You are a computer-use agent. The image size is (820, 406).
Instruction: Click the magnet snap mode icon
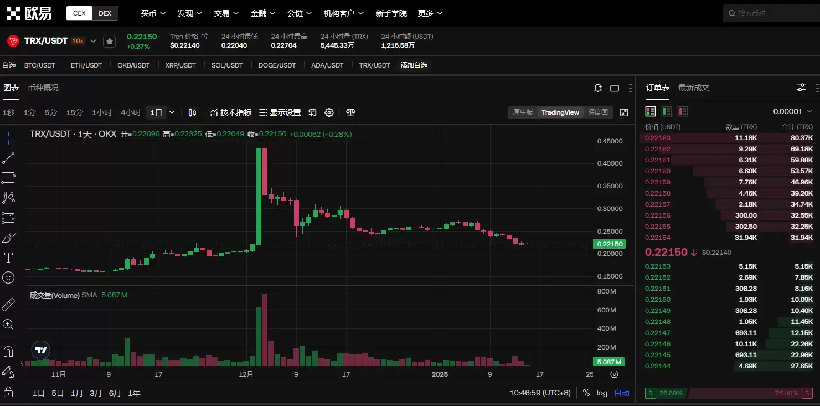coord(8,352)
